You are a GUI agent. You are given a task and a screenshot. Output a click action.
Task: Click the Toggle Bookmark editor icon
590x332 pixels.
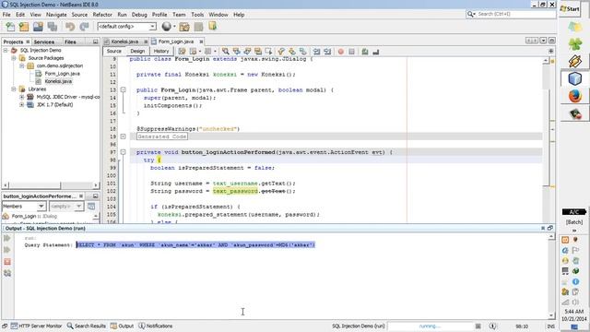[303, 52]
